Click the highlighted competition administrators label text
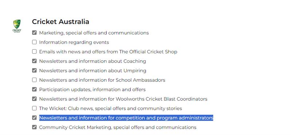Image resolution: width=291 pixels, height=135 pixels. pos(126,118)
